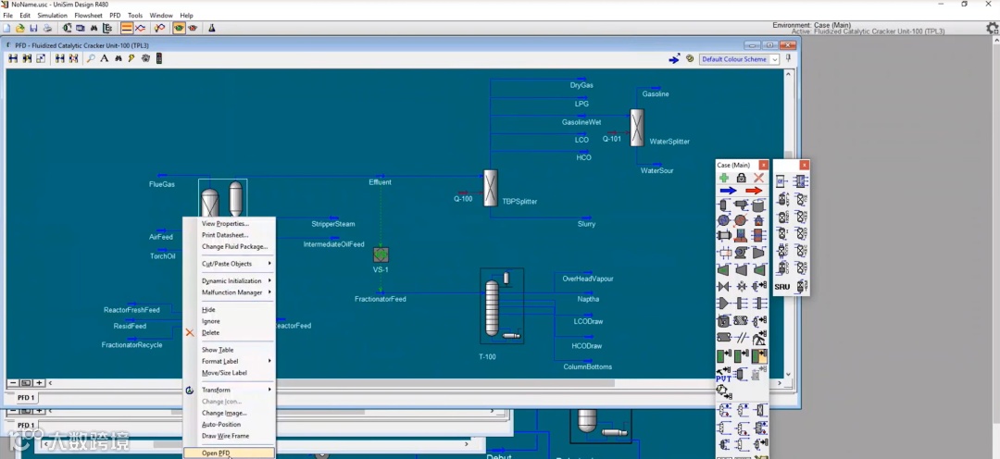Expand Dynamic Initialization submenu
The height and width of the screenshot is (459, 1000).
[x=229, y=281]
